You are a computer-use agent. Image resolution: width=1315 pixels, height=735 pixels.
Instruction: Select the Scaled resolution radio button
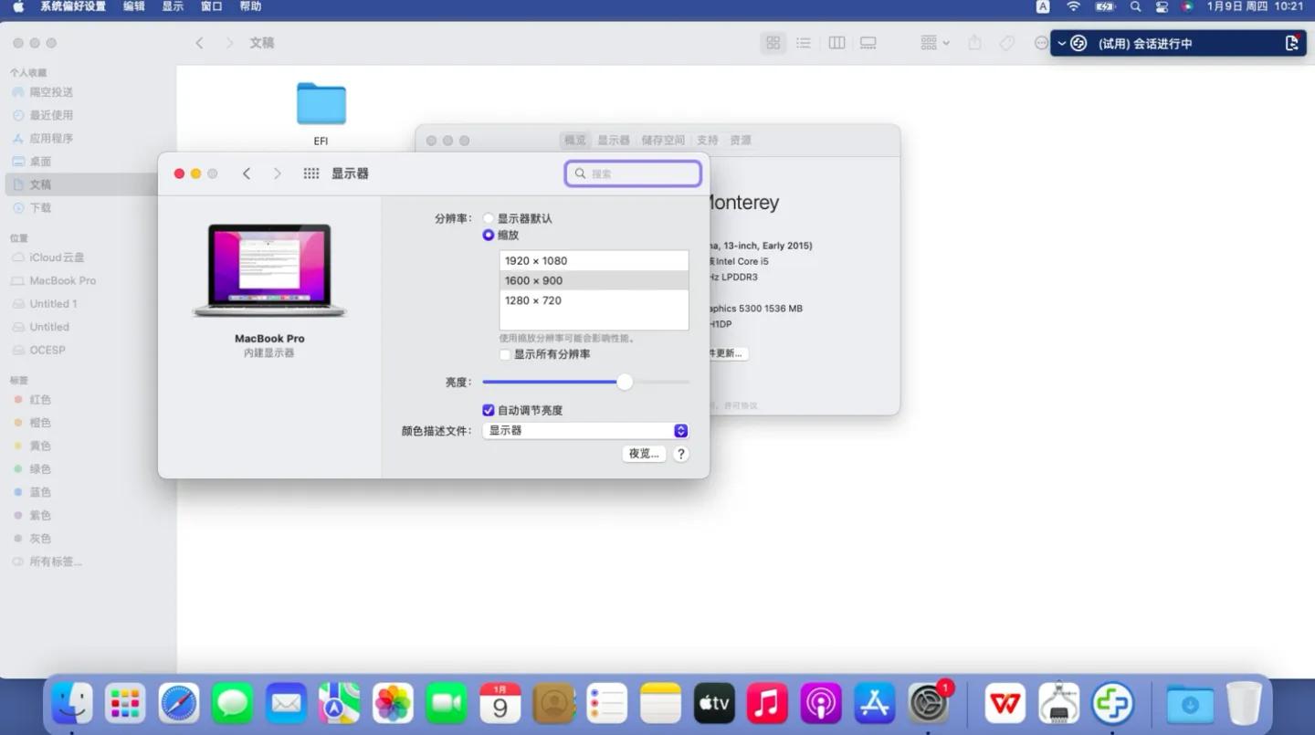point(489,236)
